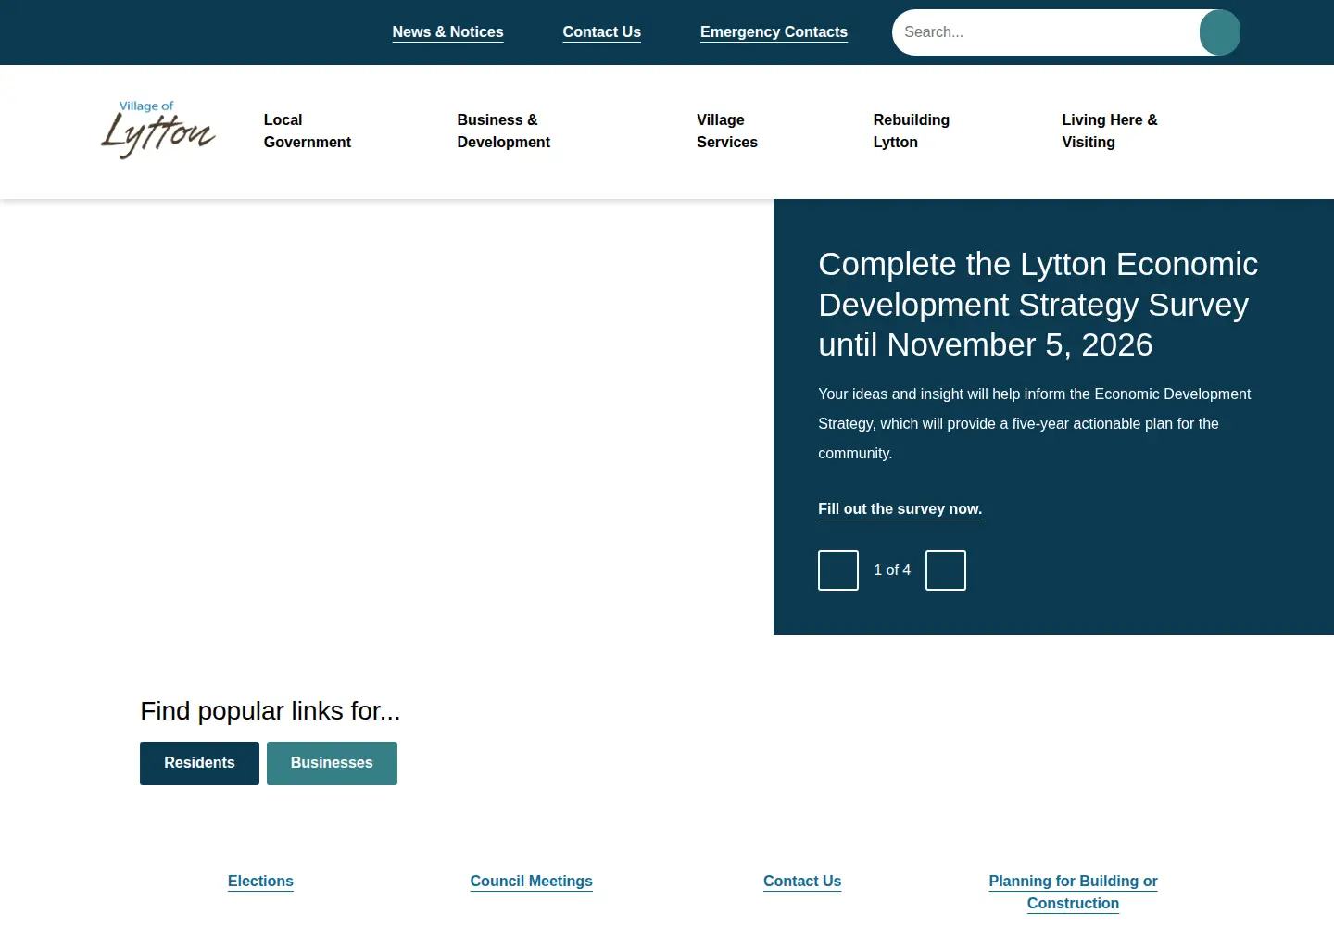Screen dimensions: 1334x926
Task: Open the Council Meetings link
Action: (x=531, y=882)
